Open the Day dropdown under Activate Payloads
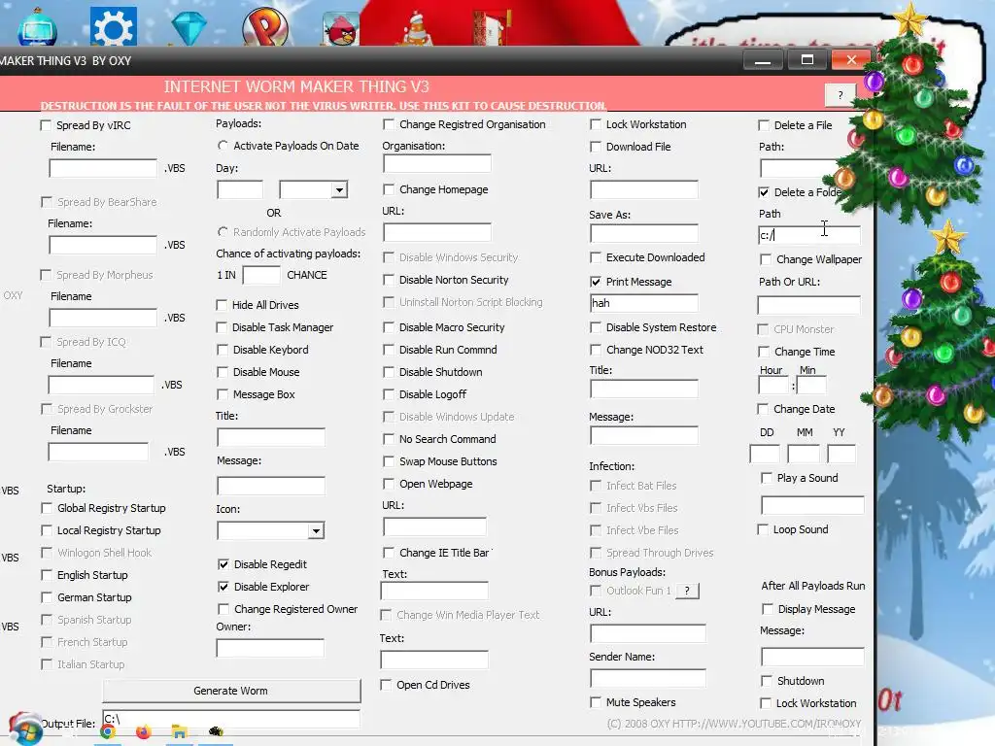This screenshot has height=746, width=995. [x=339, y=189]
